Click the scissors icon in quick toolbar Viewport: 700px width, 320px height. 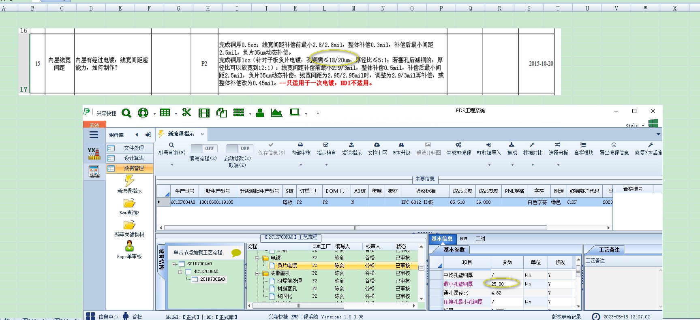pos(186,113)
